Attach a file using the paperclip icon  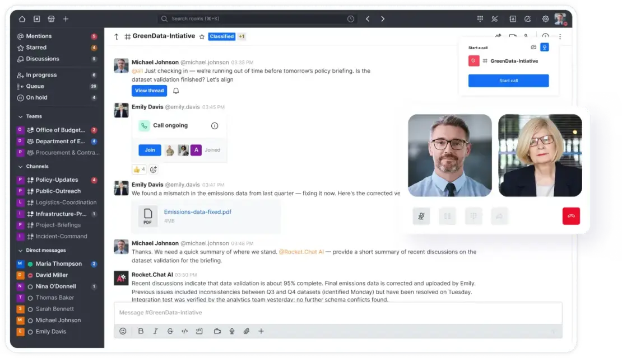[247, 331]
